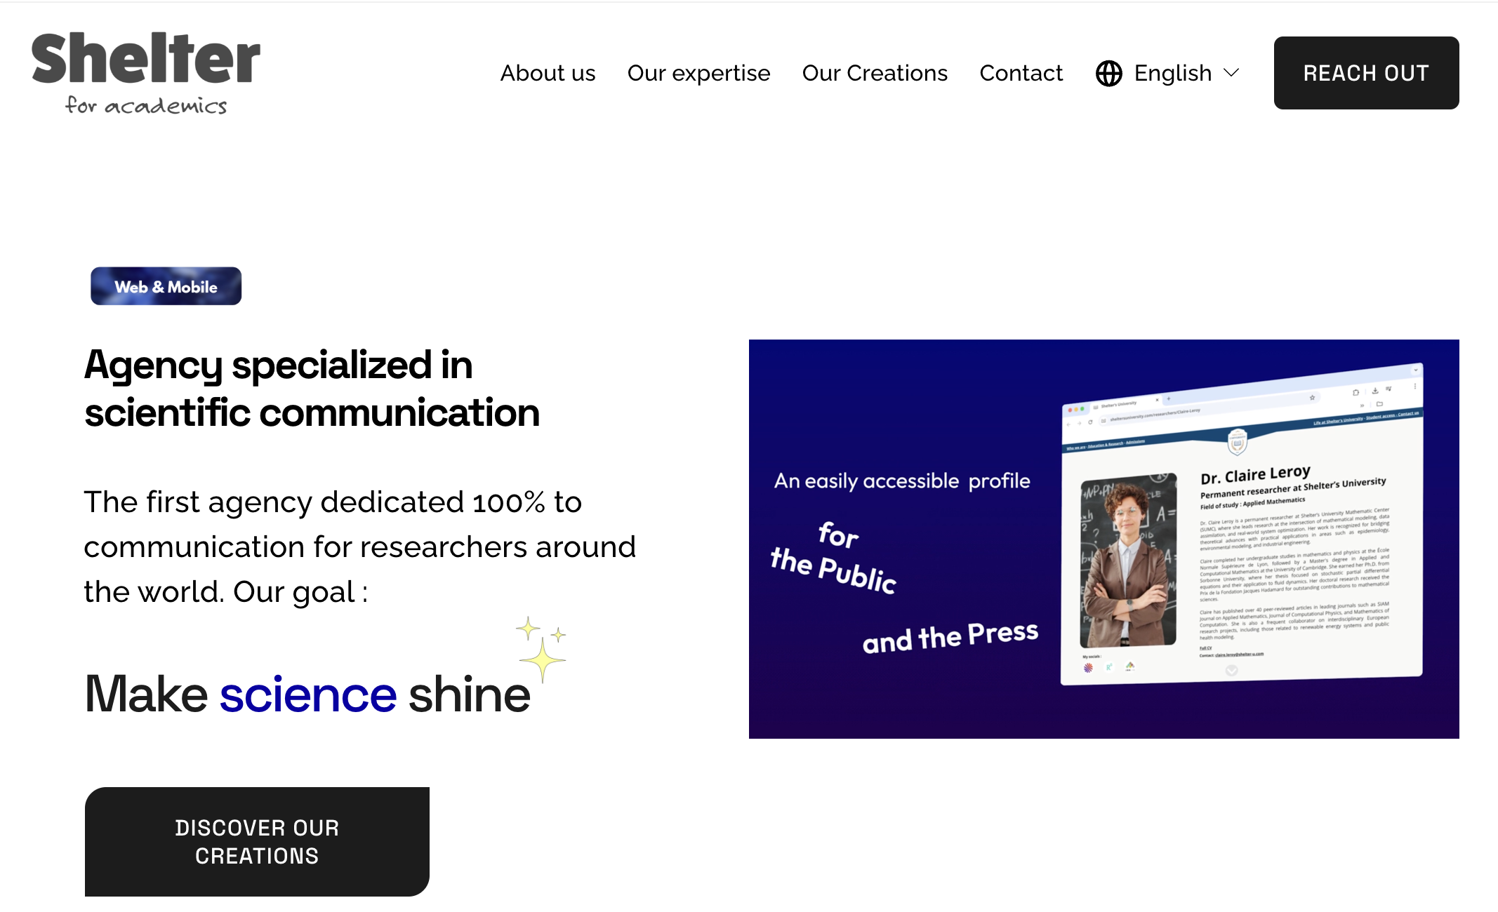The image size is (1498, 912).
Task: Click download icon in mockup browser toolbar
Action: click(x=1374, y=390)
